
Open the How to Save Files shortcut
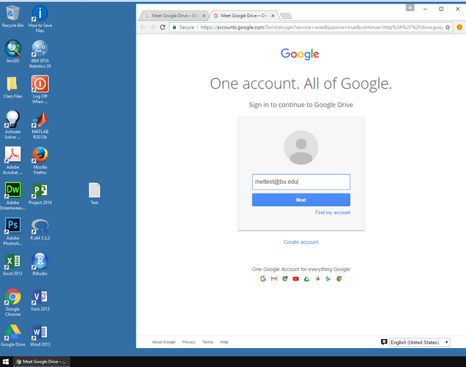40,19
